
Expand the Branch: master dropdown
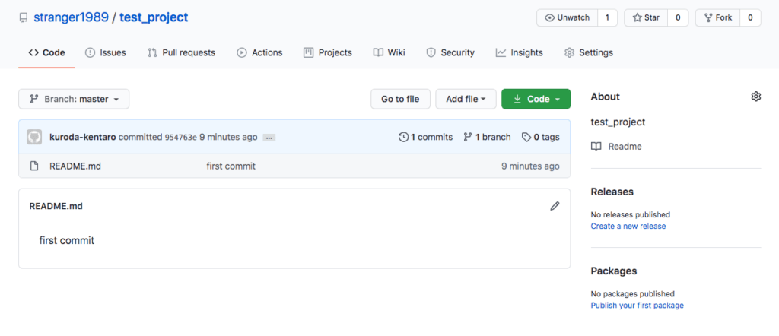click(x=74, y=99)
